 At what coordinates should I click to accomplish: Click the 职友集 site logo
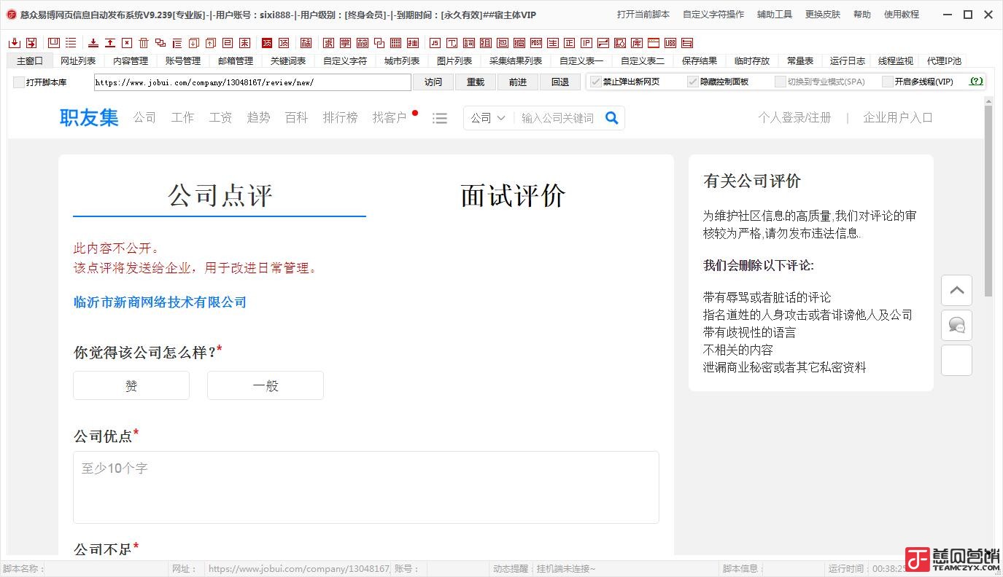(89, 118)
